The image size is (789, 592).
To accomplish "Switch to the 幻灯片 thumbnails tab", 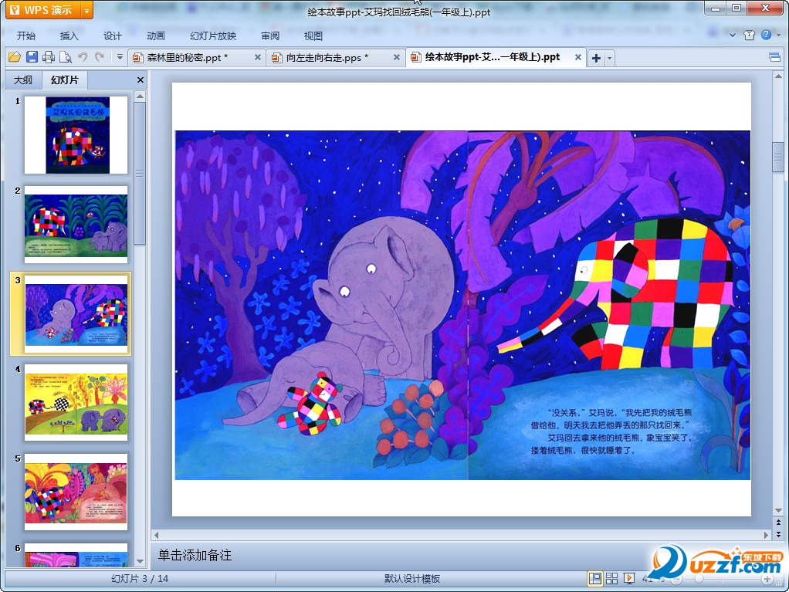I will pos(65,80).
